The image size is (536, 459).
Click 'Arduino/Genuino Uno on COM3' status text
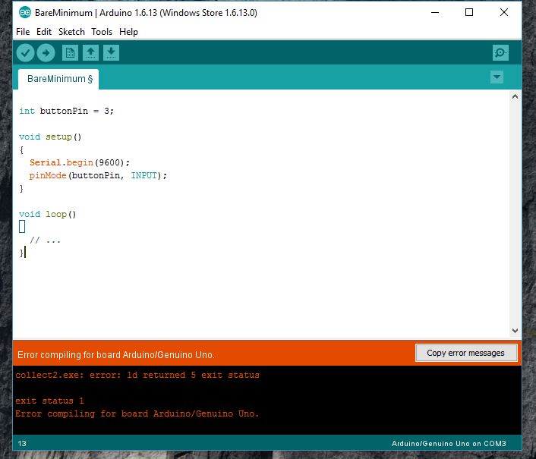pos(449,443)
